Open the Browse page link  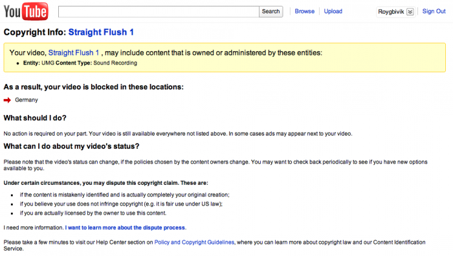pos(305,11)
